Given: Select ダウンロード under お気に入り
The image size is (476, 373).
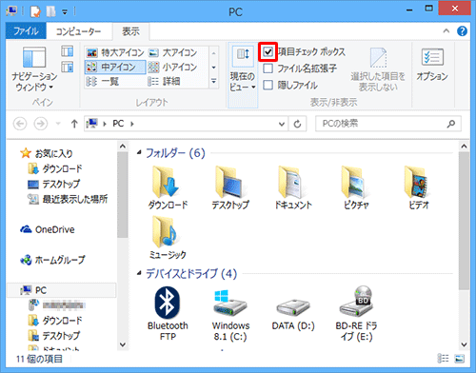Looking at the screenshot, I should click(x=55, y=168).
